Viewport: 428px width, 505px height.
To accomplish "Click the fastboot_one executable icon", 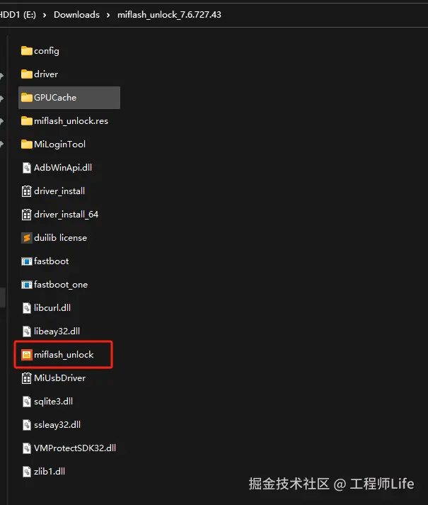I will click(27, 285).
